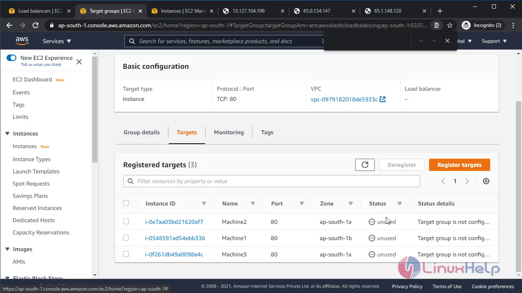Screen dimensions: 522x293
Task: Open instance i-0f261db49a0098e4c link
Action: (x=174, y=254)
